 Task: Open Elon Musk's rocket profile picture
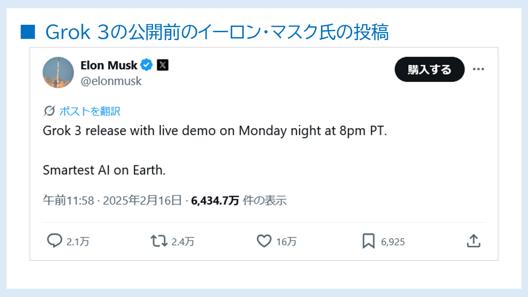pos(58,72)
